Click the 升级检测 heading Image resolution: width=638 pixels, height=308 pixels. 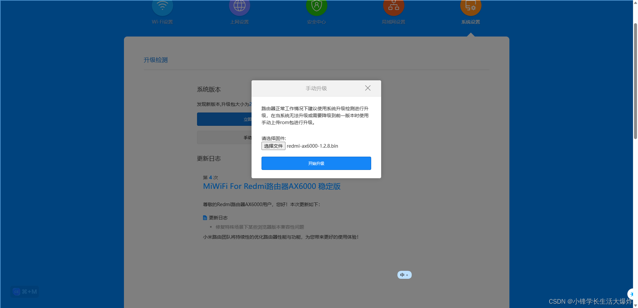pyautogui.click(x=156, y=60)
